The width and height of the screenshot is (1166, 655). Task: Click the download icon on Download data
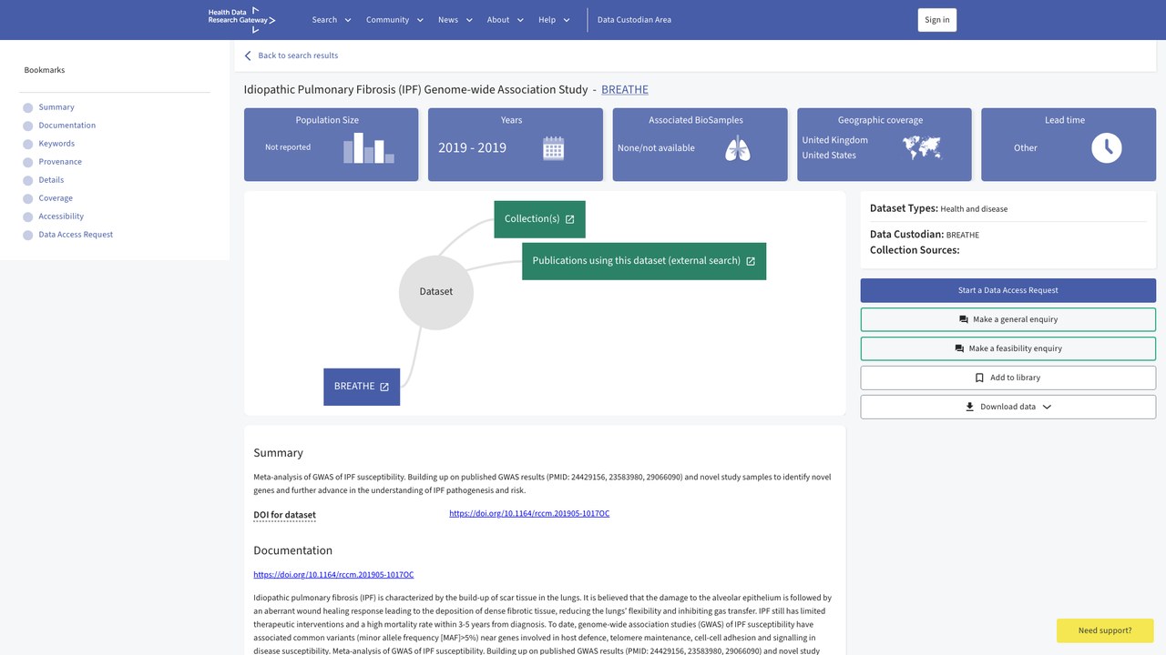970,407
